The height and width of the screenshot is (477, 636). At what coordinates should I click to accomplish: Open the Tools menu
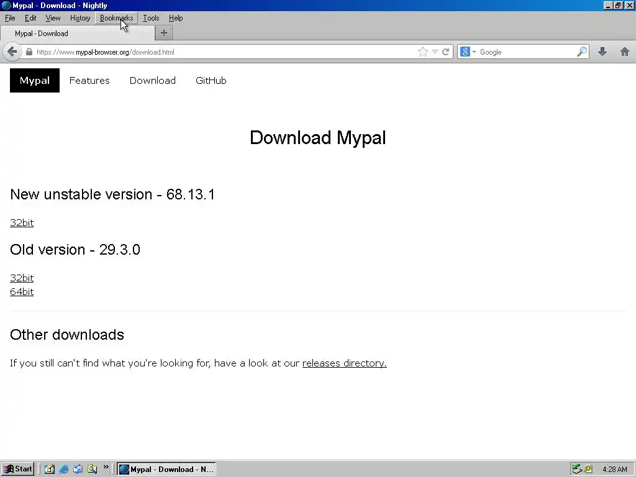(x=151, y=18)
